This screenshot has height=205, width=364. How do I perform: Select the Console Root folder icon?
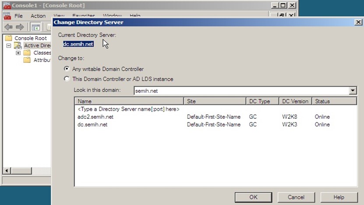[x=8, y=38]
